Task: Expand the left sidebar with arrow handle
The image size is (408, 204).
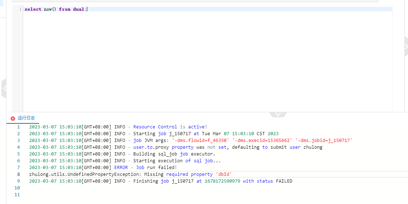Action: pos(4,89)
